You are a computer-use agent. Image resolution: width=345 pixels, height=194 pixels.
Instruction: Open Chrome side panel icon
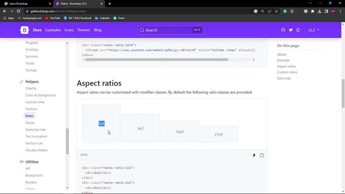pos(326,11)
